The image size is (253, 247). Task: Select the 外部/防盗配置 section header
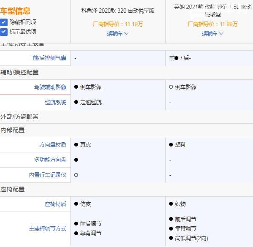(19, 117)
